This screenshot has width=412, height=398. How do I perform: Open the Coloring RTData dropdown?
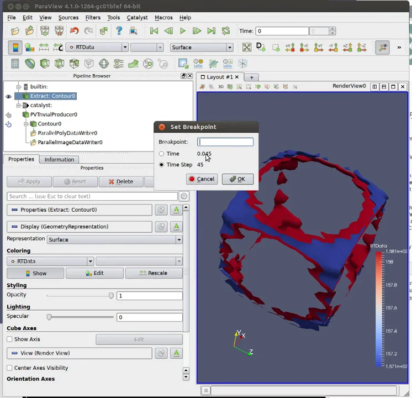click(x=50, y=261)
